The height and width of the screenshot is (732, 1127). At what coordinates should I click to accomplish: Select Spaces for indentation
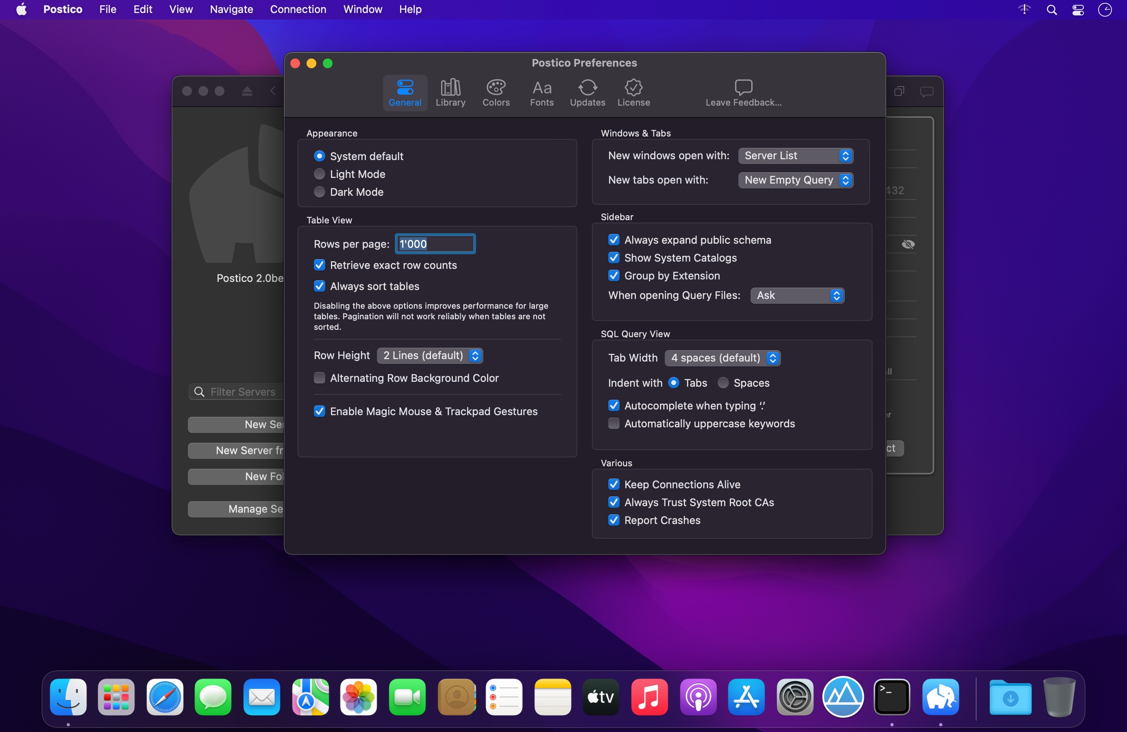(723, 383)
